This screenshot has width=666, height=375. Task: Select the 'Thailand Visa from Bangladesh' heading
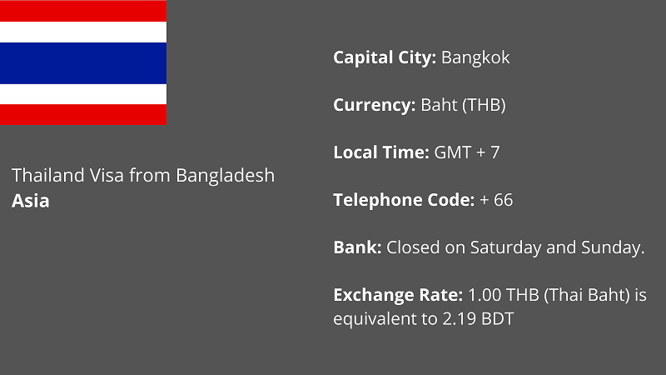143,176
